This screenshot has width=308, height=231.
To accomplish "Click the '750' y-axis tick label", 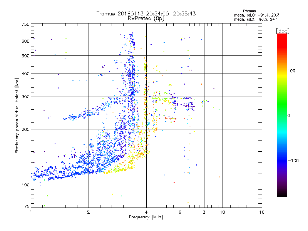I will (25, 24).
